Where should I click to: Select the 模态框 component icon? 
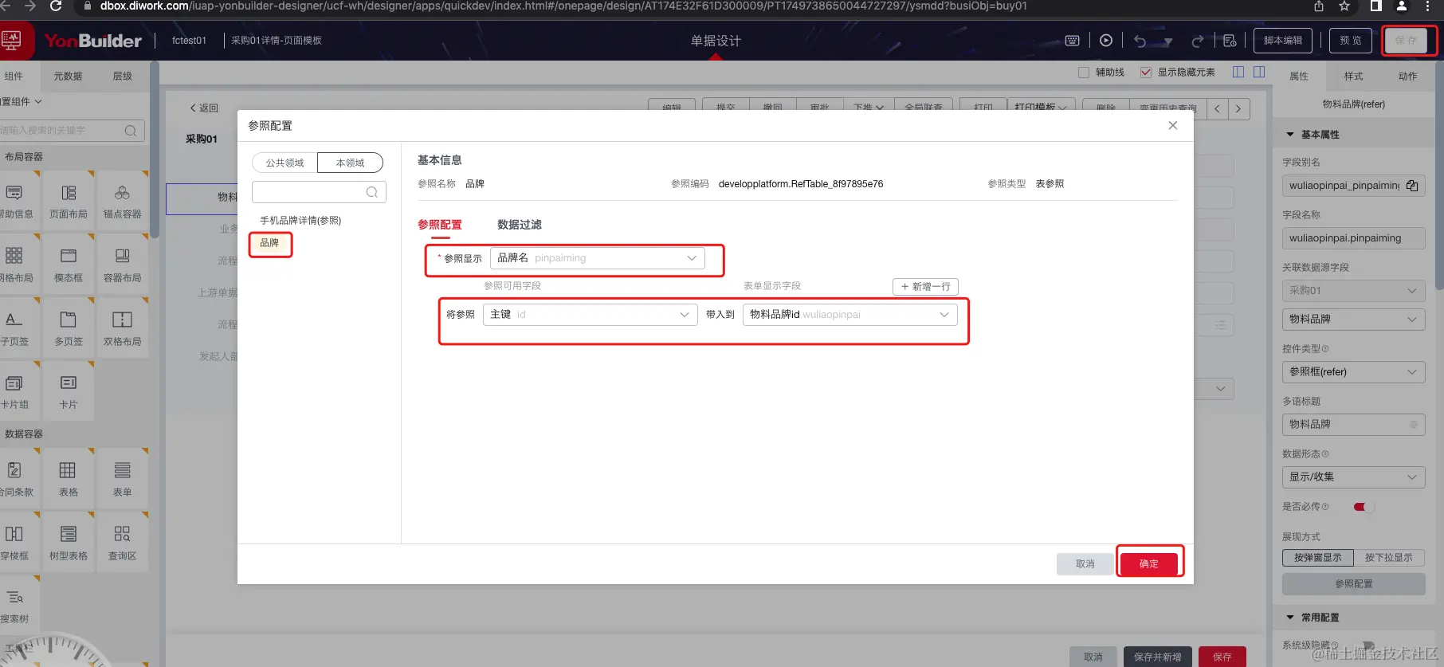[x=69, y=256]
